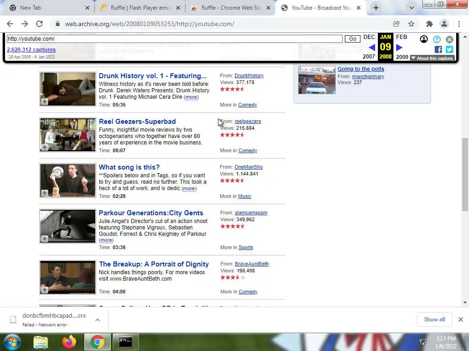Go to next capture with blue right arrow
Screen dimensions: 469x351
399,48
